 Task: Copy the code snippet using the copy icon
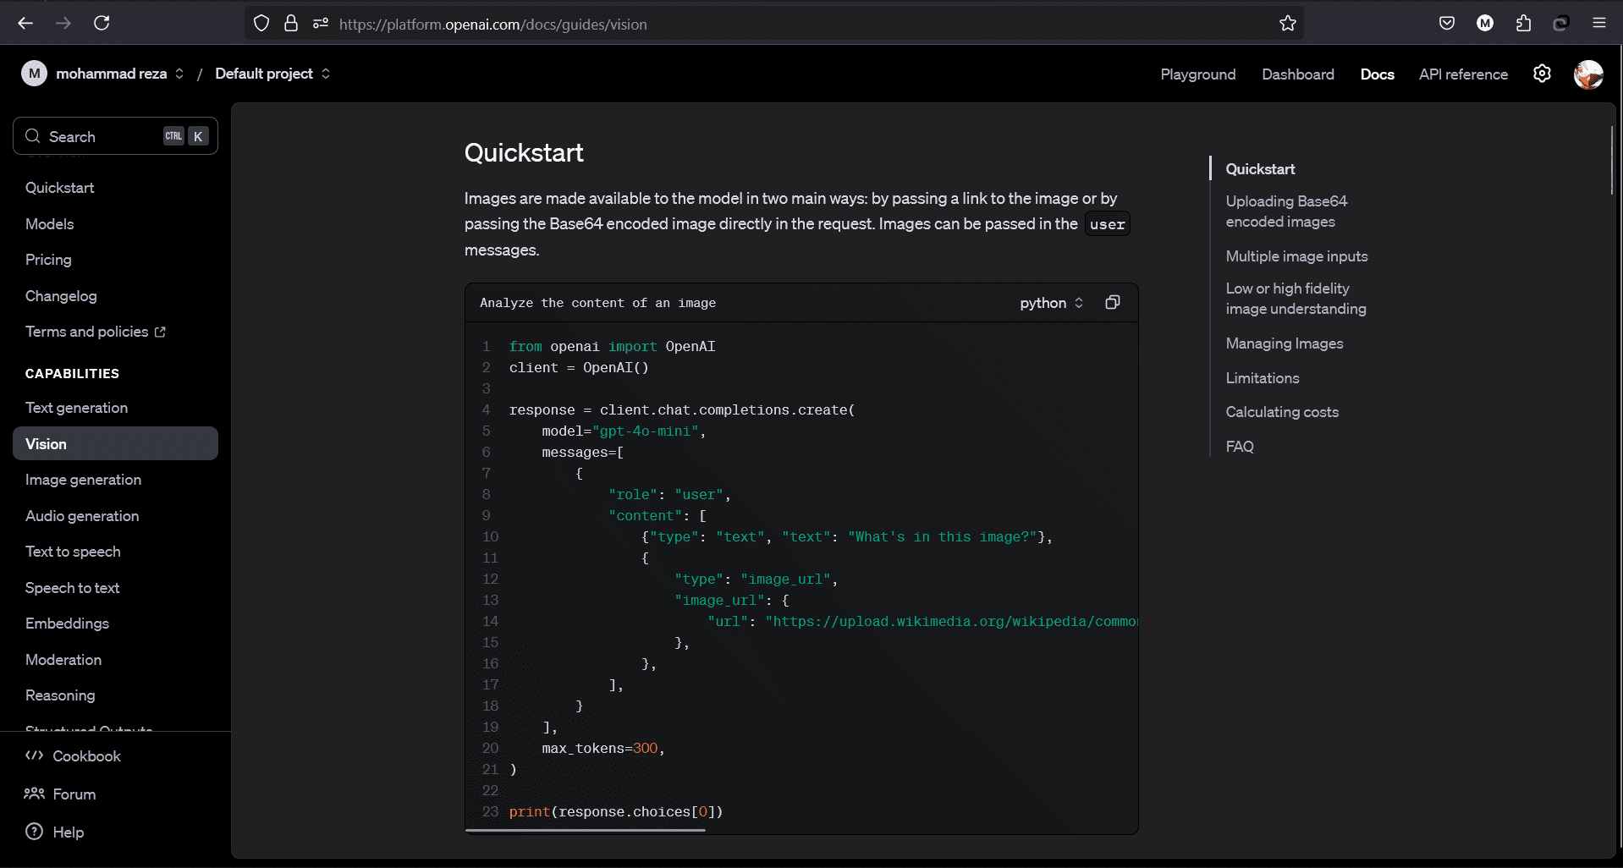tap(1112, 303)
